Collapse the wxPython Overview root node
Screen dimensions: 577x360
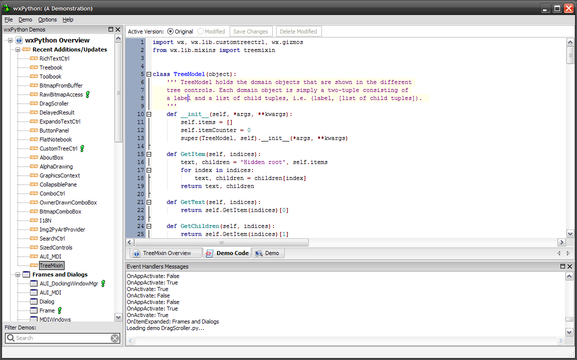click(x=11, y=40)
